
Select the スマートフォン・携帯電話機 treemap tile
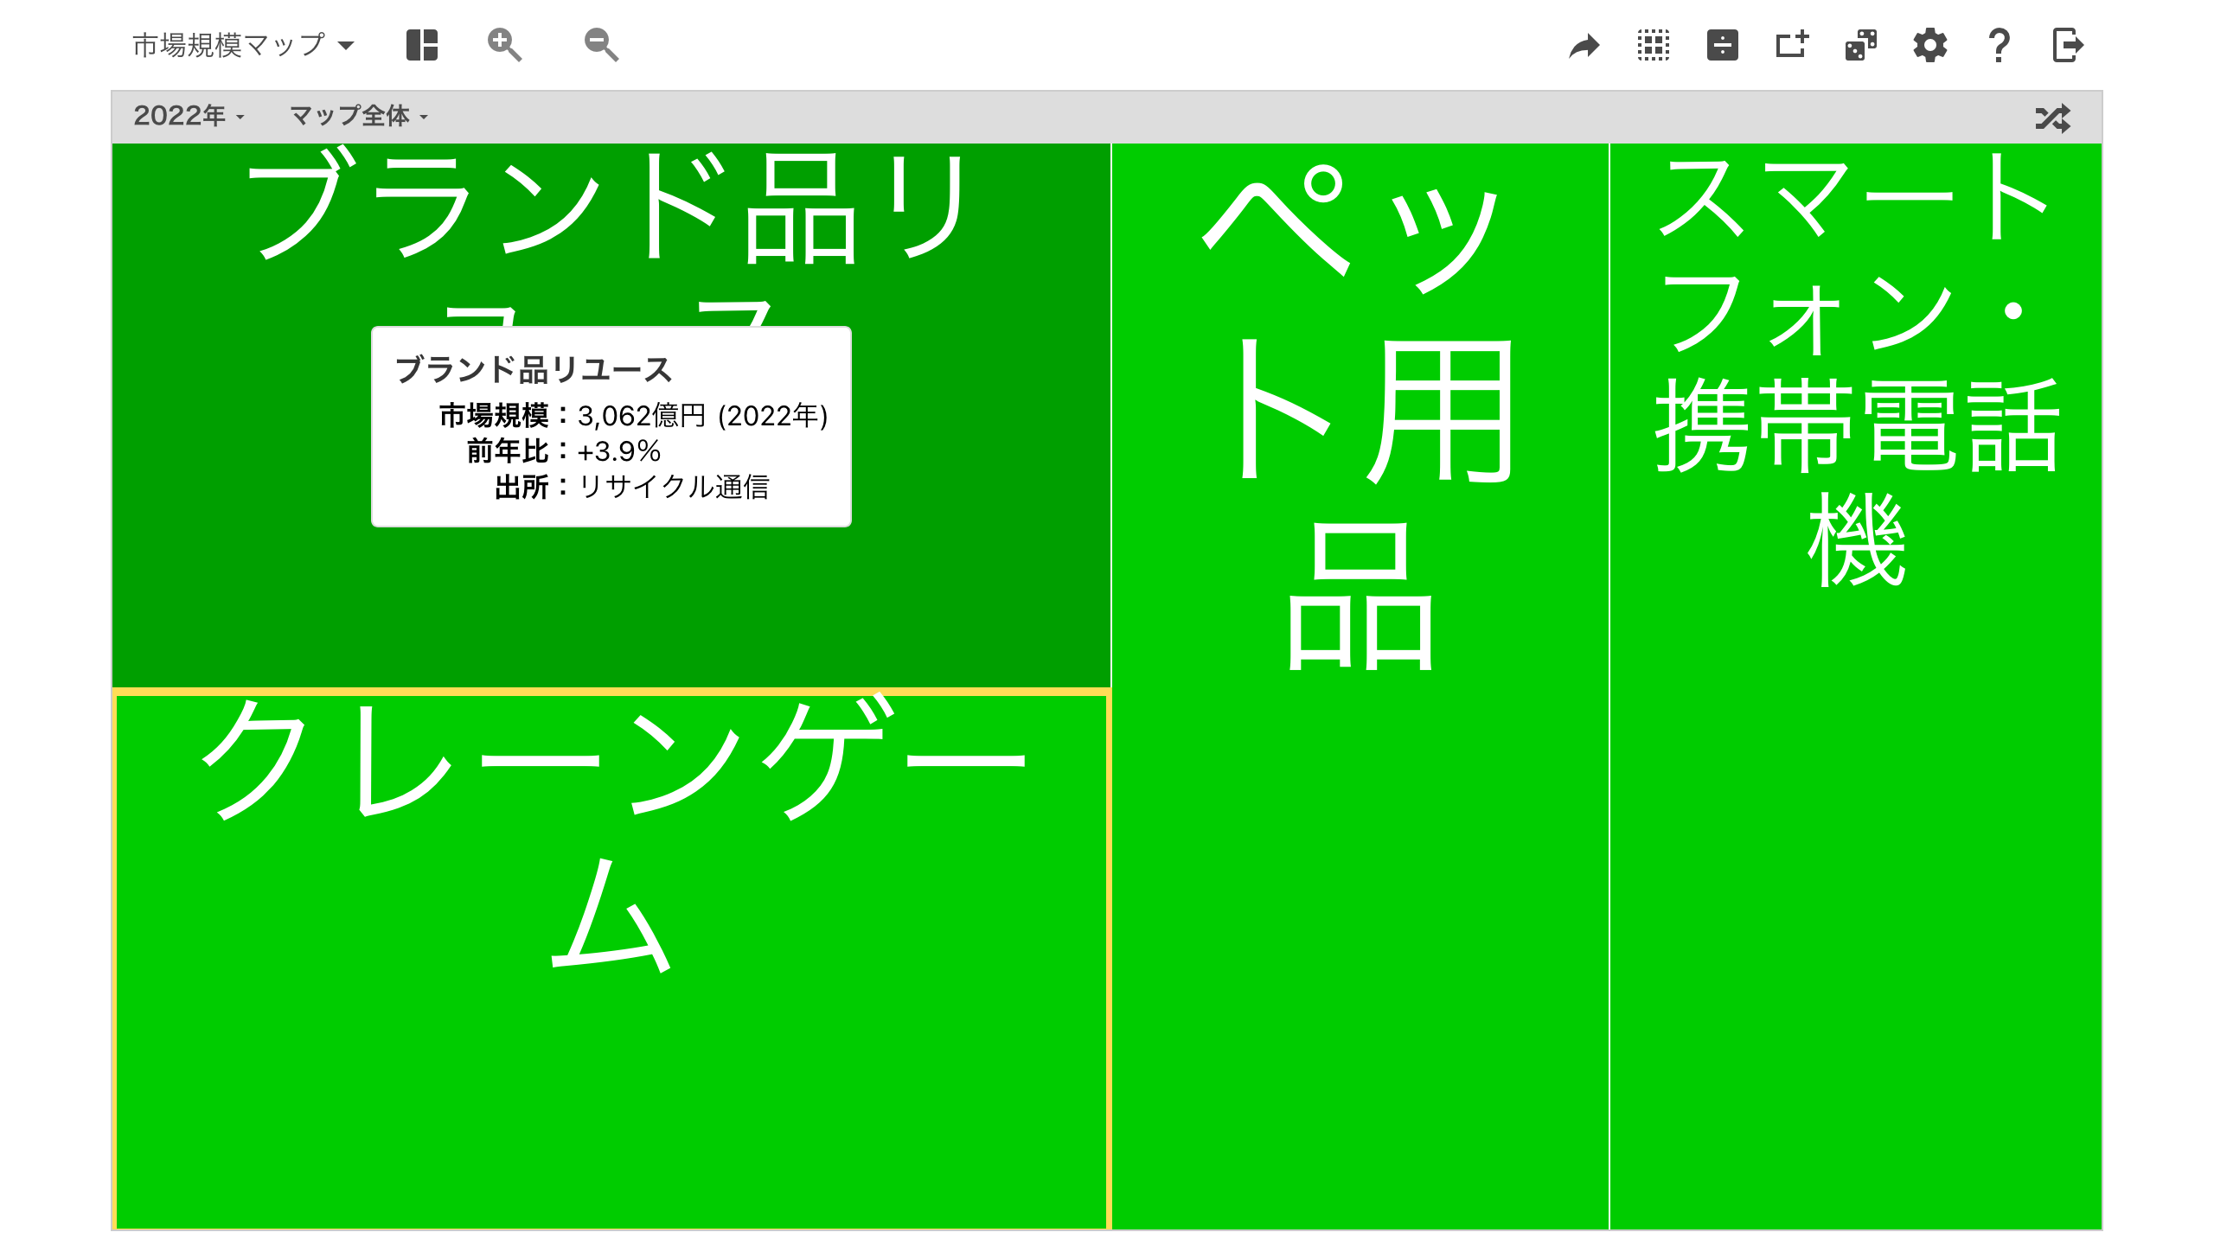(x=1856, y=686)
